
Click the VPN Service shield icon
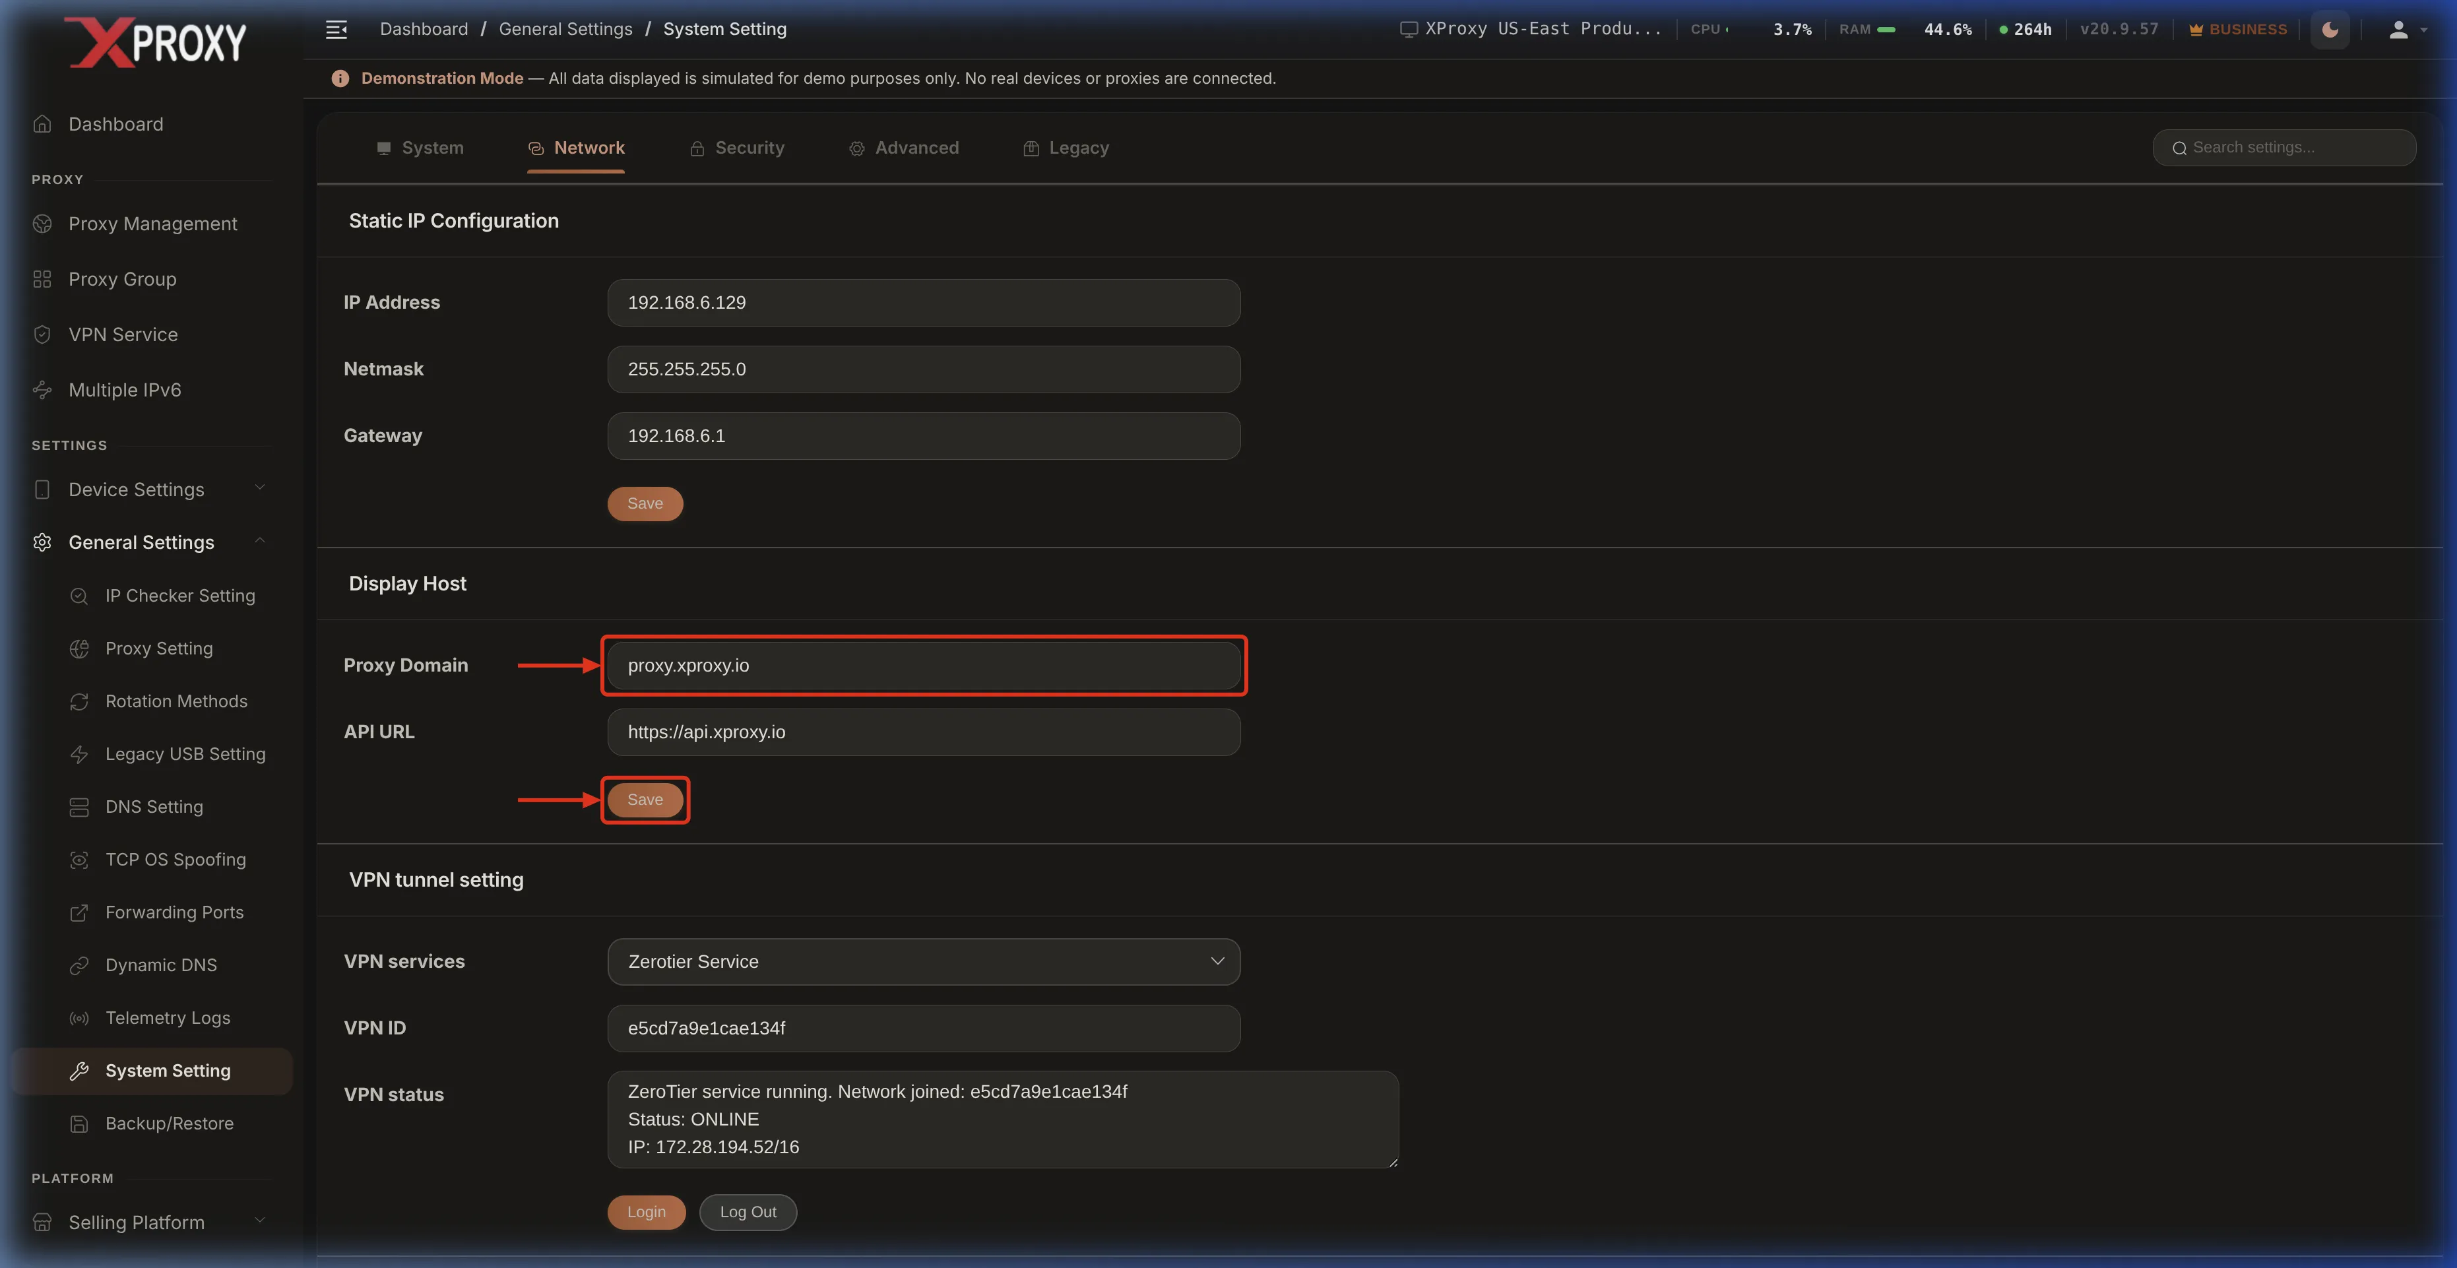42,334
